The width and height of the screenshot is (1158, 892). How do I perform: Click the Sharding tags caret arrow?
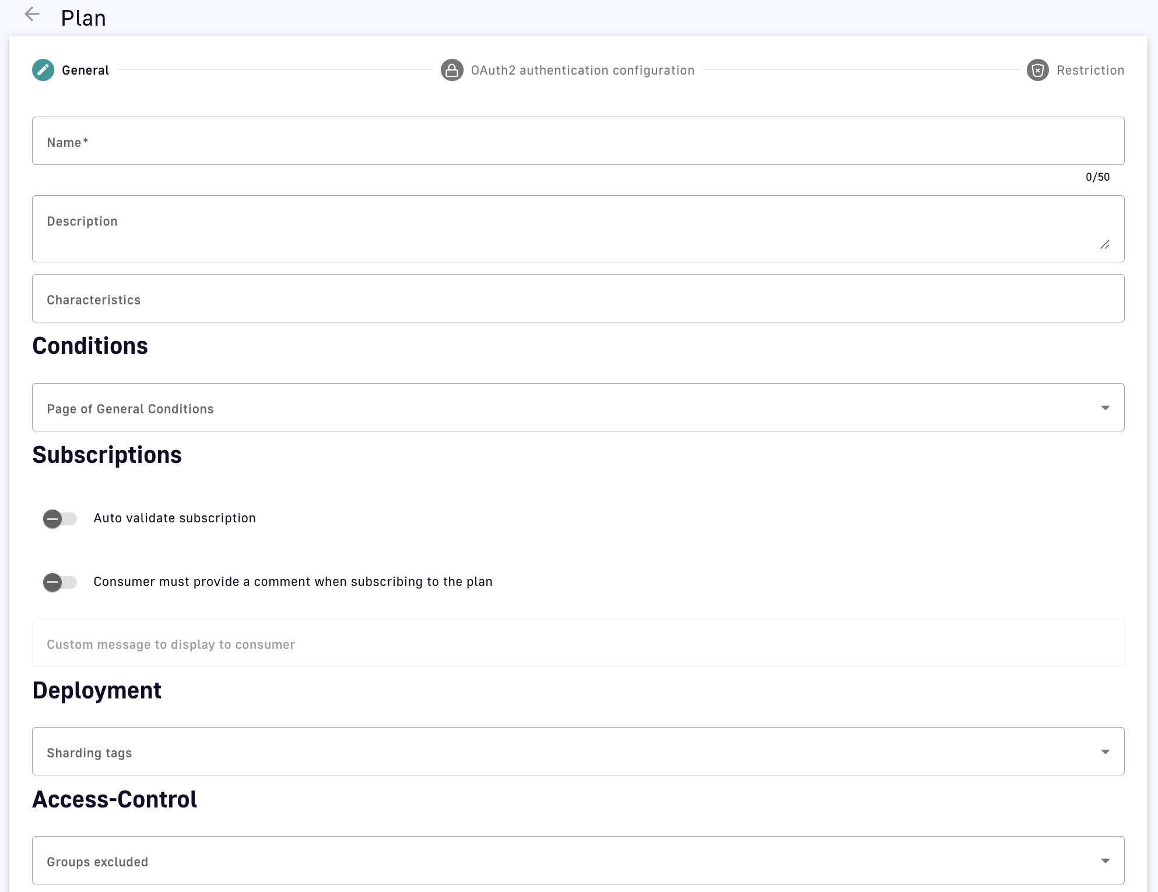pos(1105,752)
